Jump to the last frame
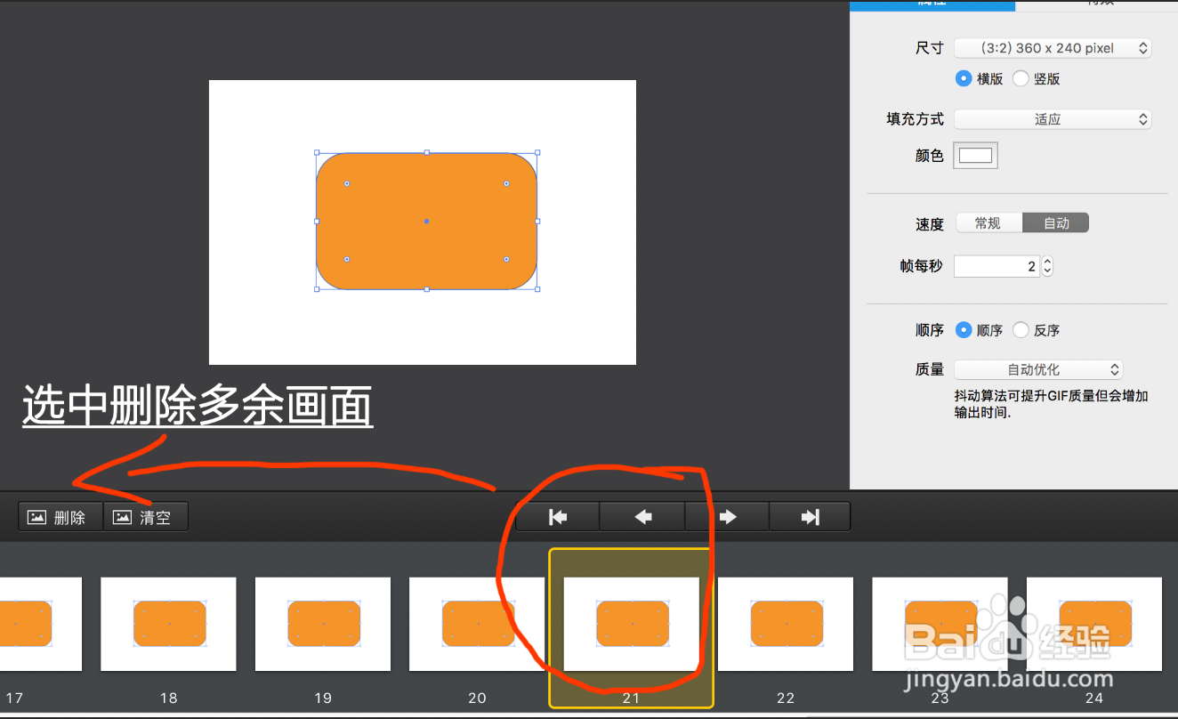 point(810,516)
